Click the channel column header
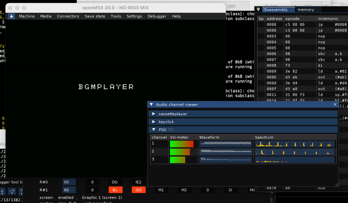The image size is (348, 203). [x=159, y=137]
